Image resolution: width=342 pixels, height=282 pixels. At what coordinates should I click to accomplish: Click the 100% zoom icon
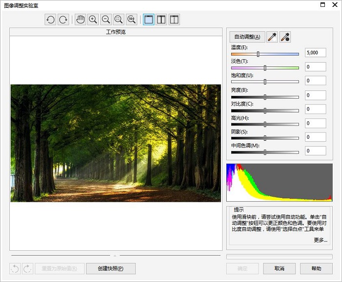pyautogui.click(x=131, y=20)
